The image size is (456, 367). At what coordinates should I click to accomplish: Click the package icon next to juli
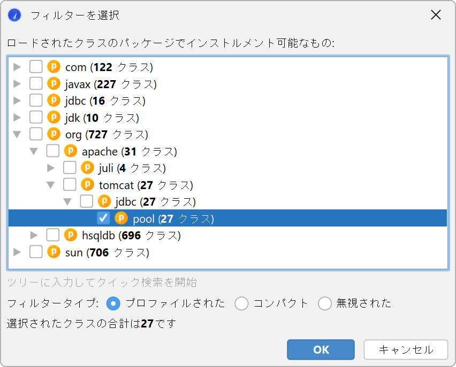pyautogui.click(x=87, y=168)
